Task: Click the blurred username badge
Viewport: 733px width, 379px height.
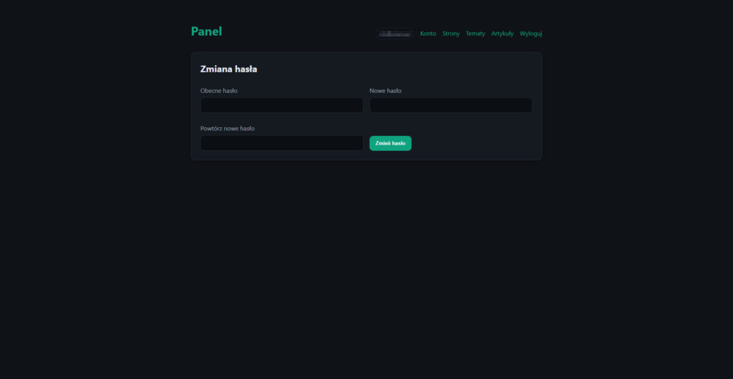Action: click(394, 34)
